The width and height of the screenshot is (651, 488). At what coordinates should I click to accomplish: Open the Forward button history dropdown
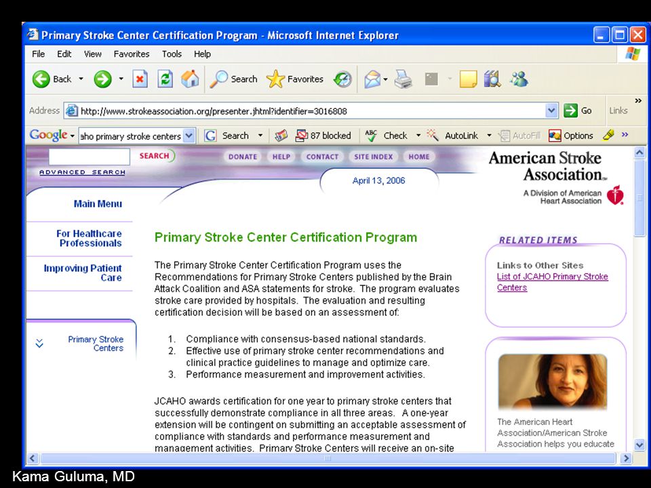pyautogui.click(x=121, y=79)
